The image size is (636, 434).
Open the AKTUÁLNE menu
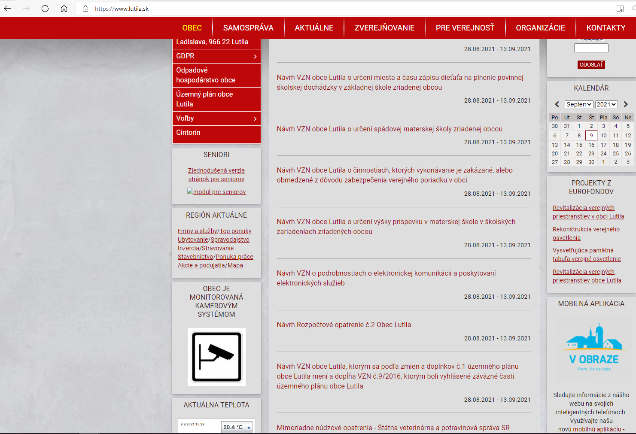pos(314,28)
